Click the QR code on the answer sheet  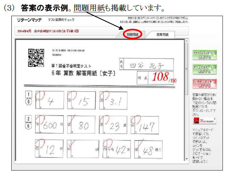(x=36, y=58)
